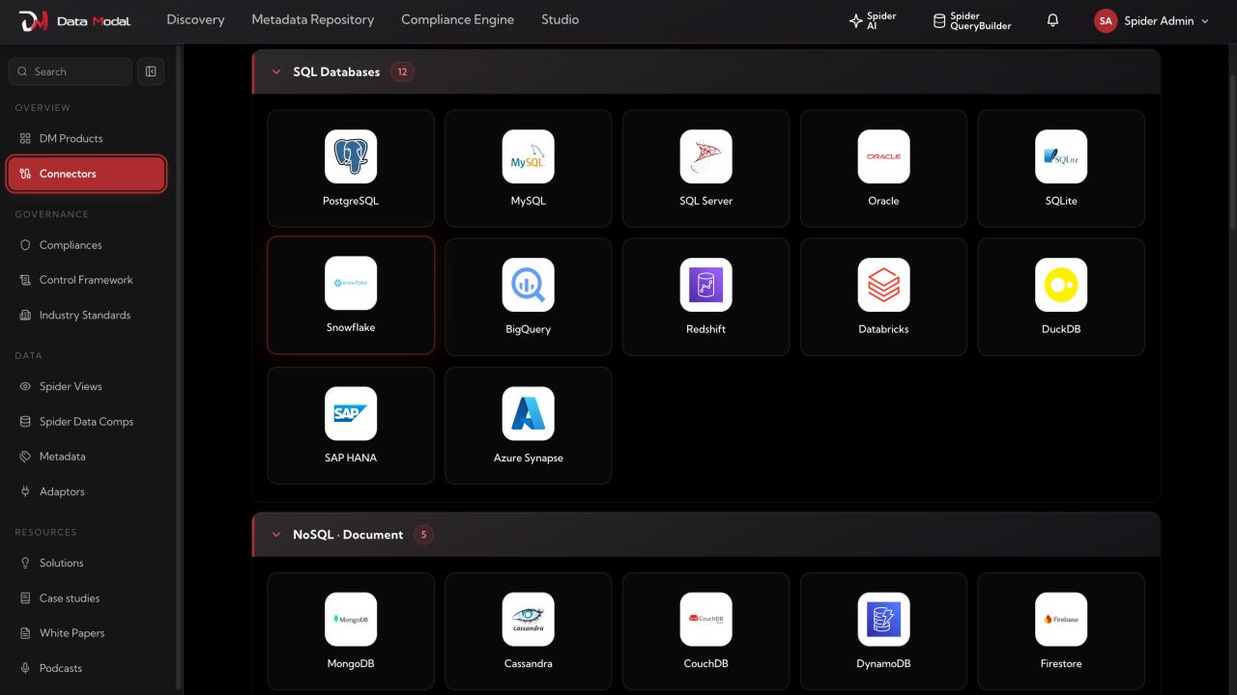Click the SA avatar circle
1237x695 pixels.
(x=1106, y=20)
